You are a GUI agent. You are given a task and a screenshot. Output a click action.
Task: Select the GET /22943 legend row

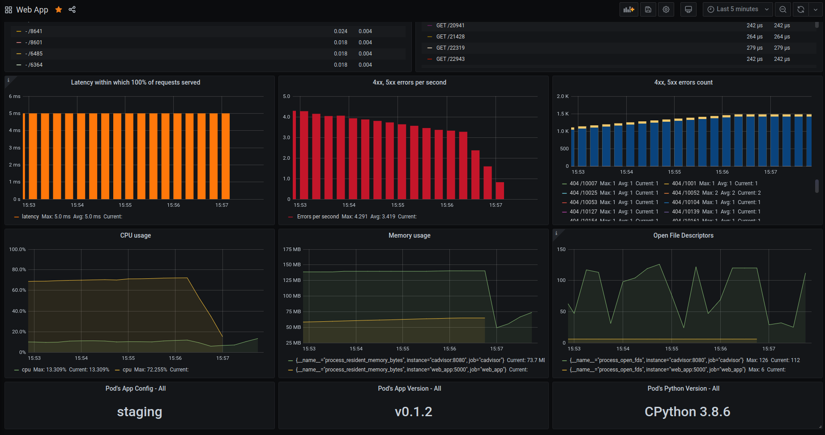click(619, 59)
